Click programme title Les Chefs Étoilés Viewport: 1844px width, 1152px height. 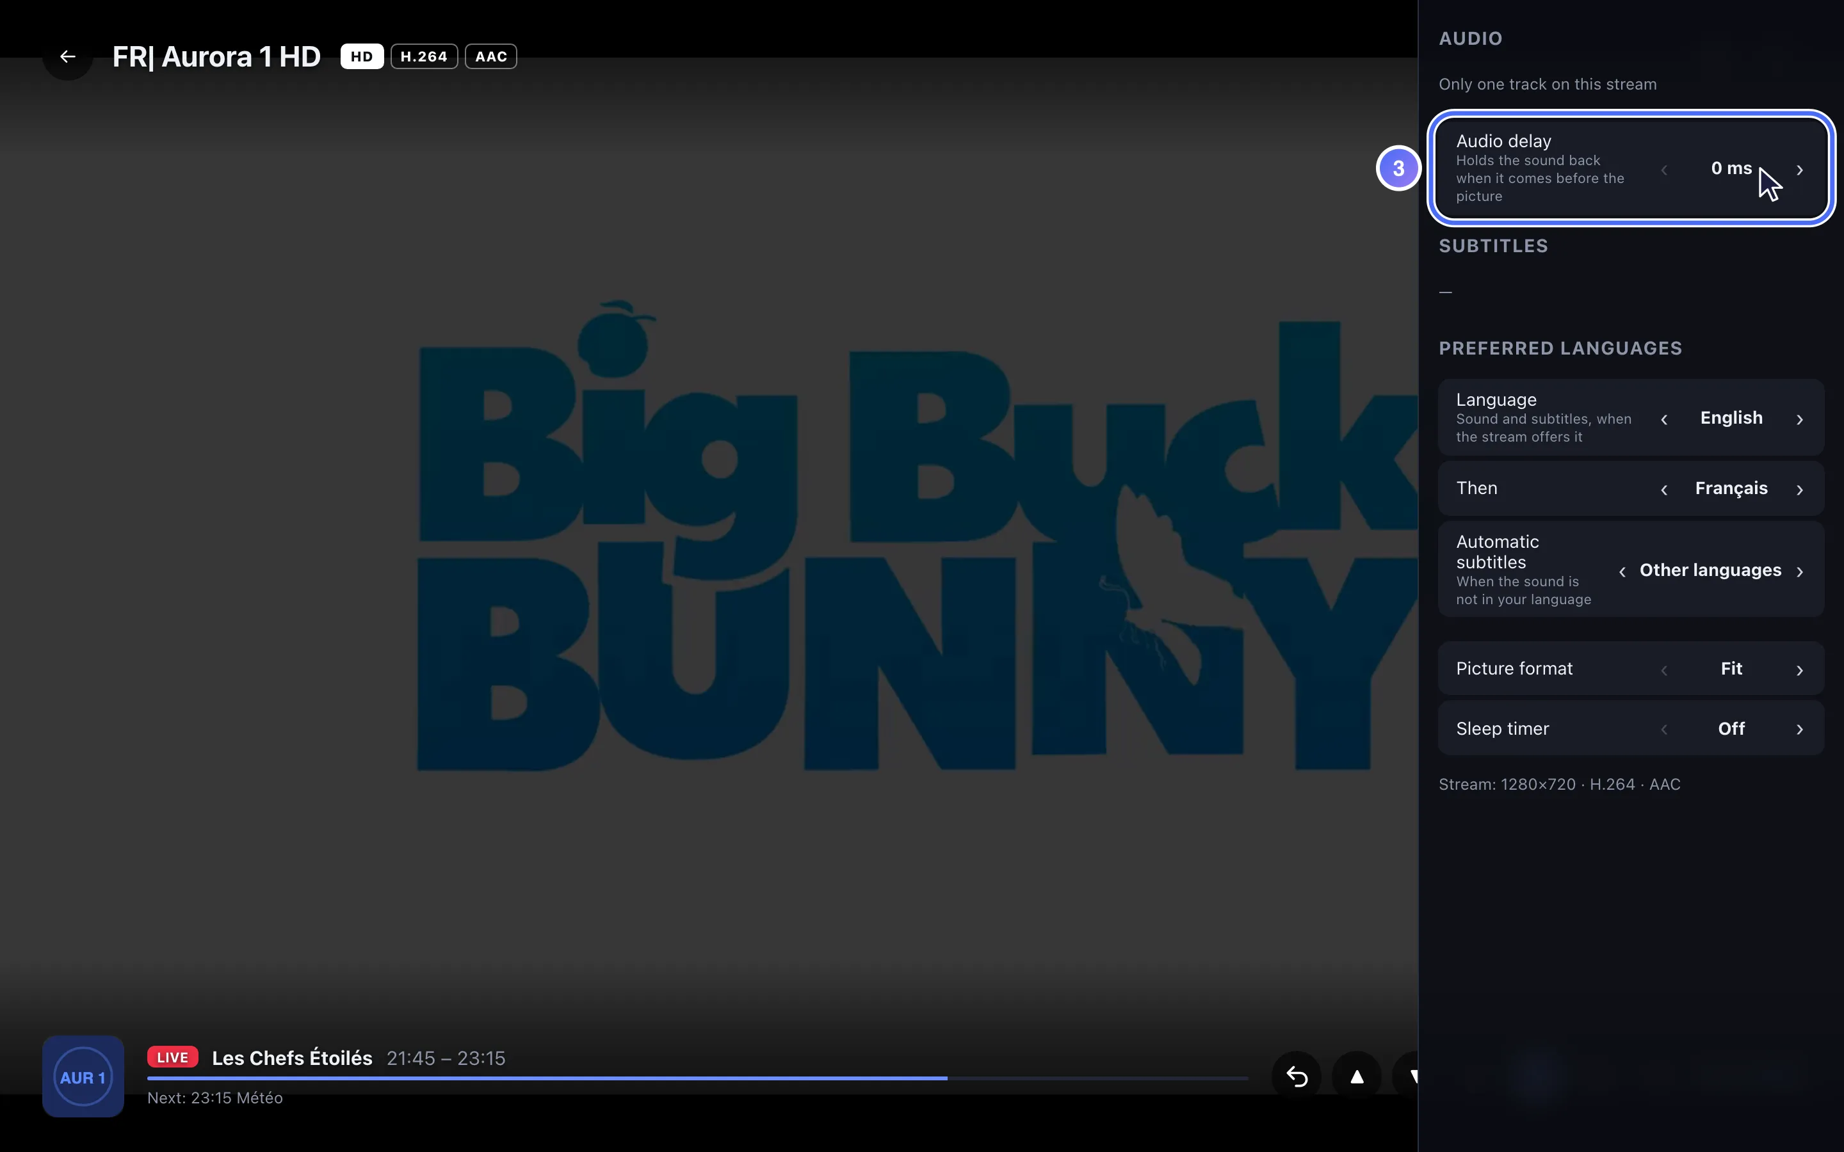(292, 1057)
